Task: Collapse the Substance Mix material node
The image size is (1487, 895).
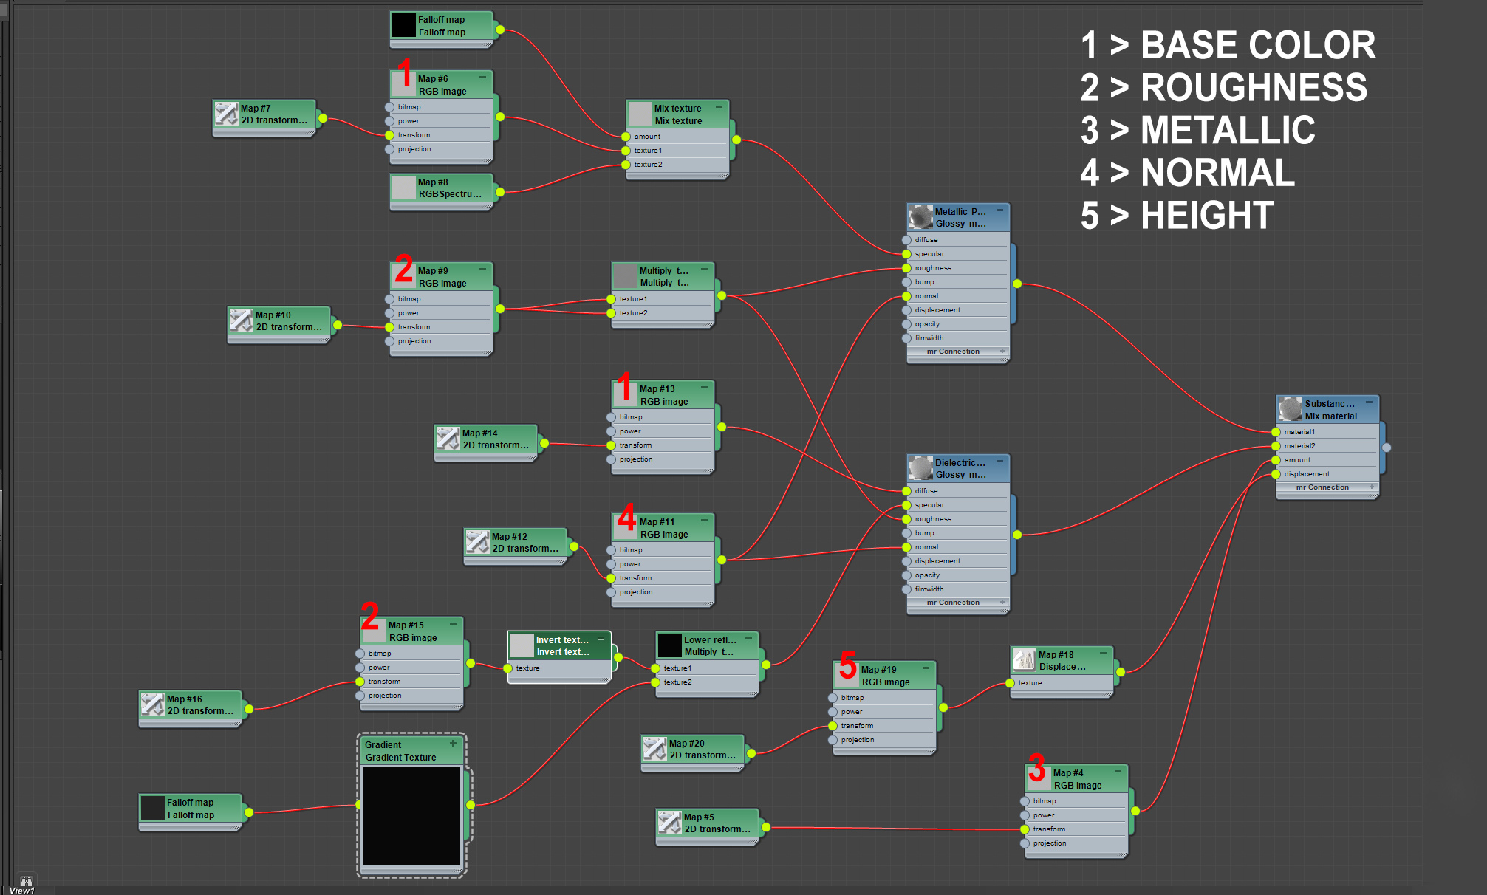Action: click(1369, 402)
